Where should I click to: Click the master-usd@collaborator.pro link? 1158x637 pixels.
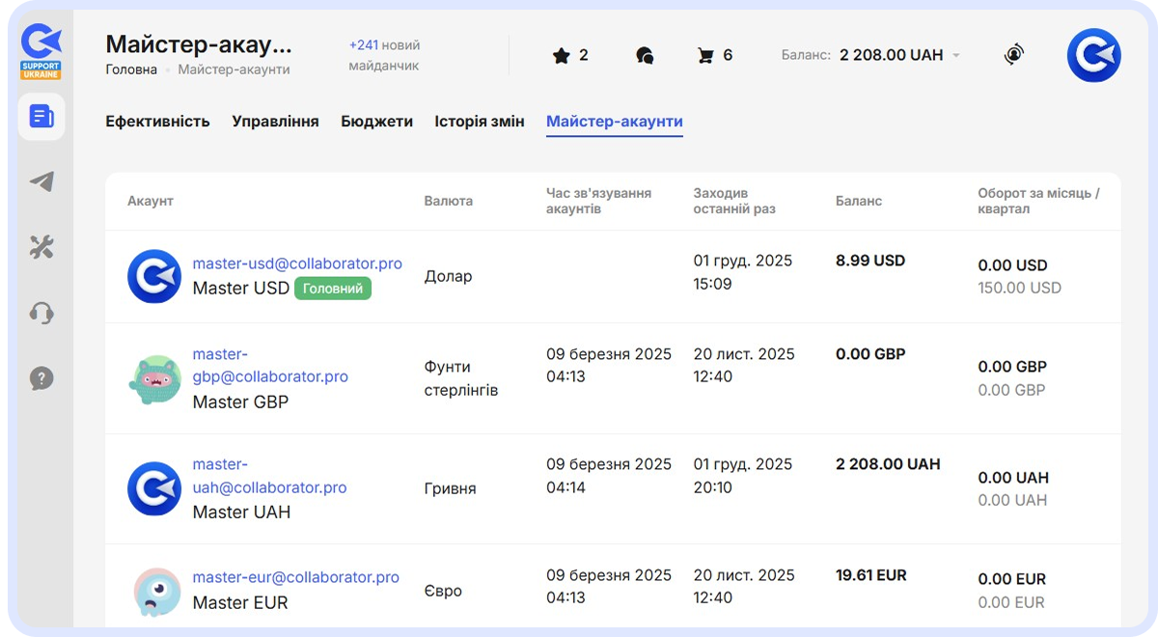(297, 263)
